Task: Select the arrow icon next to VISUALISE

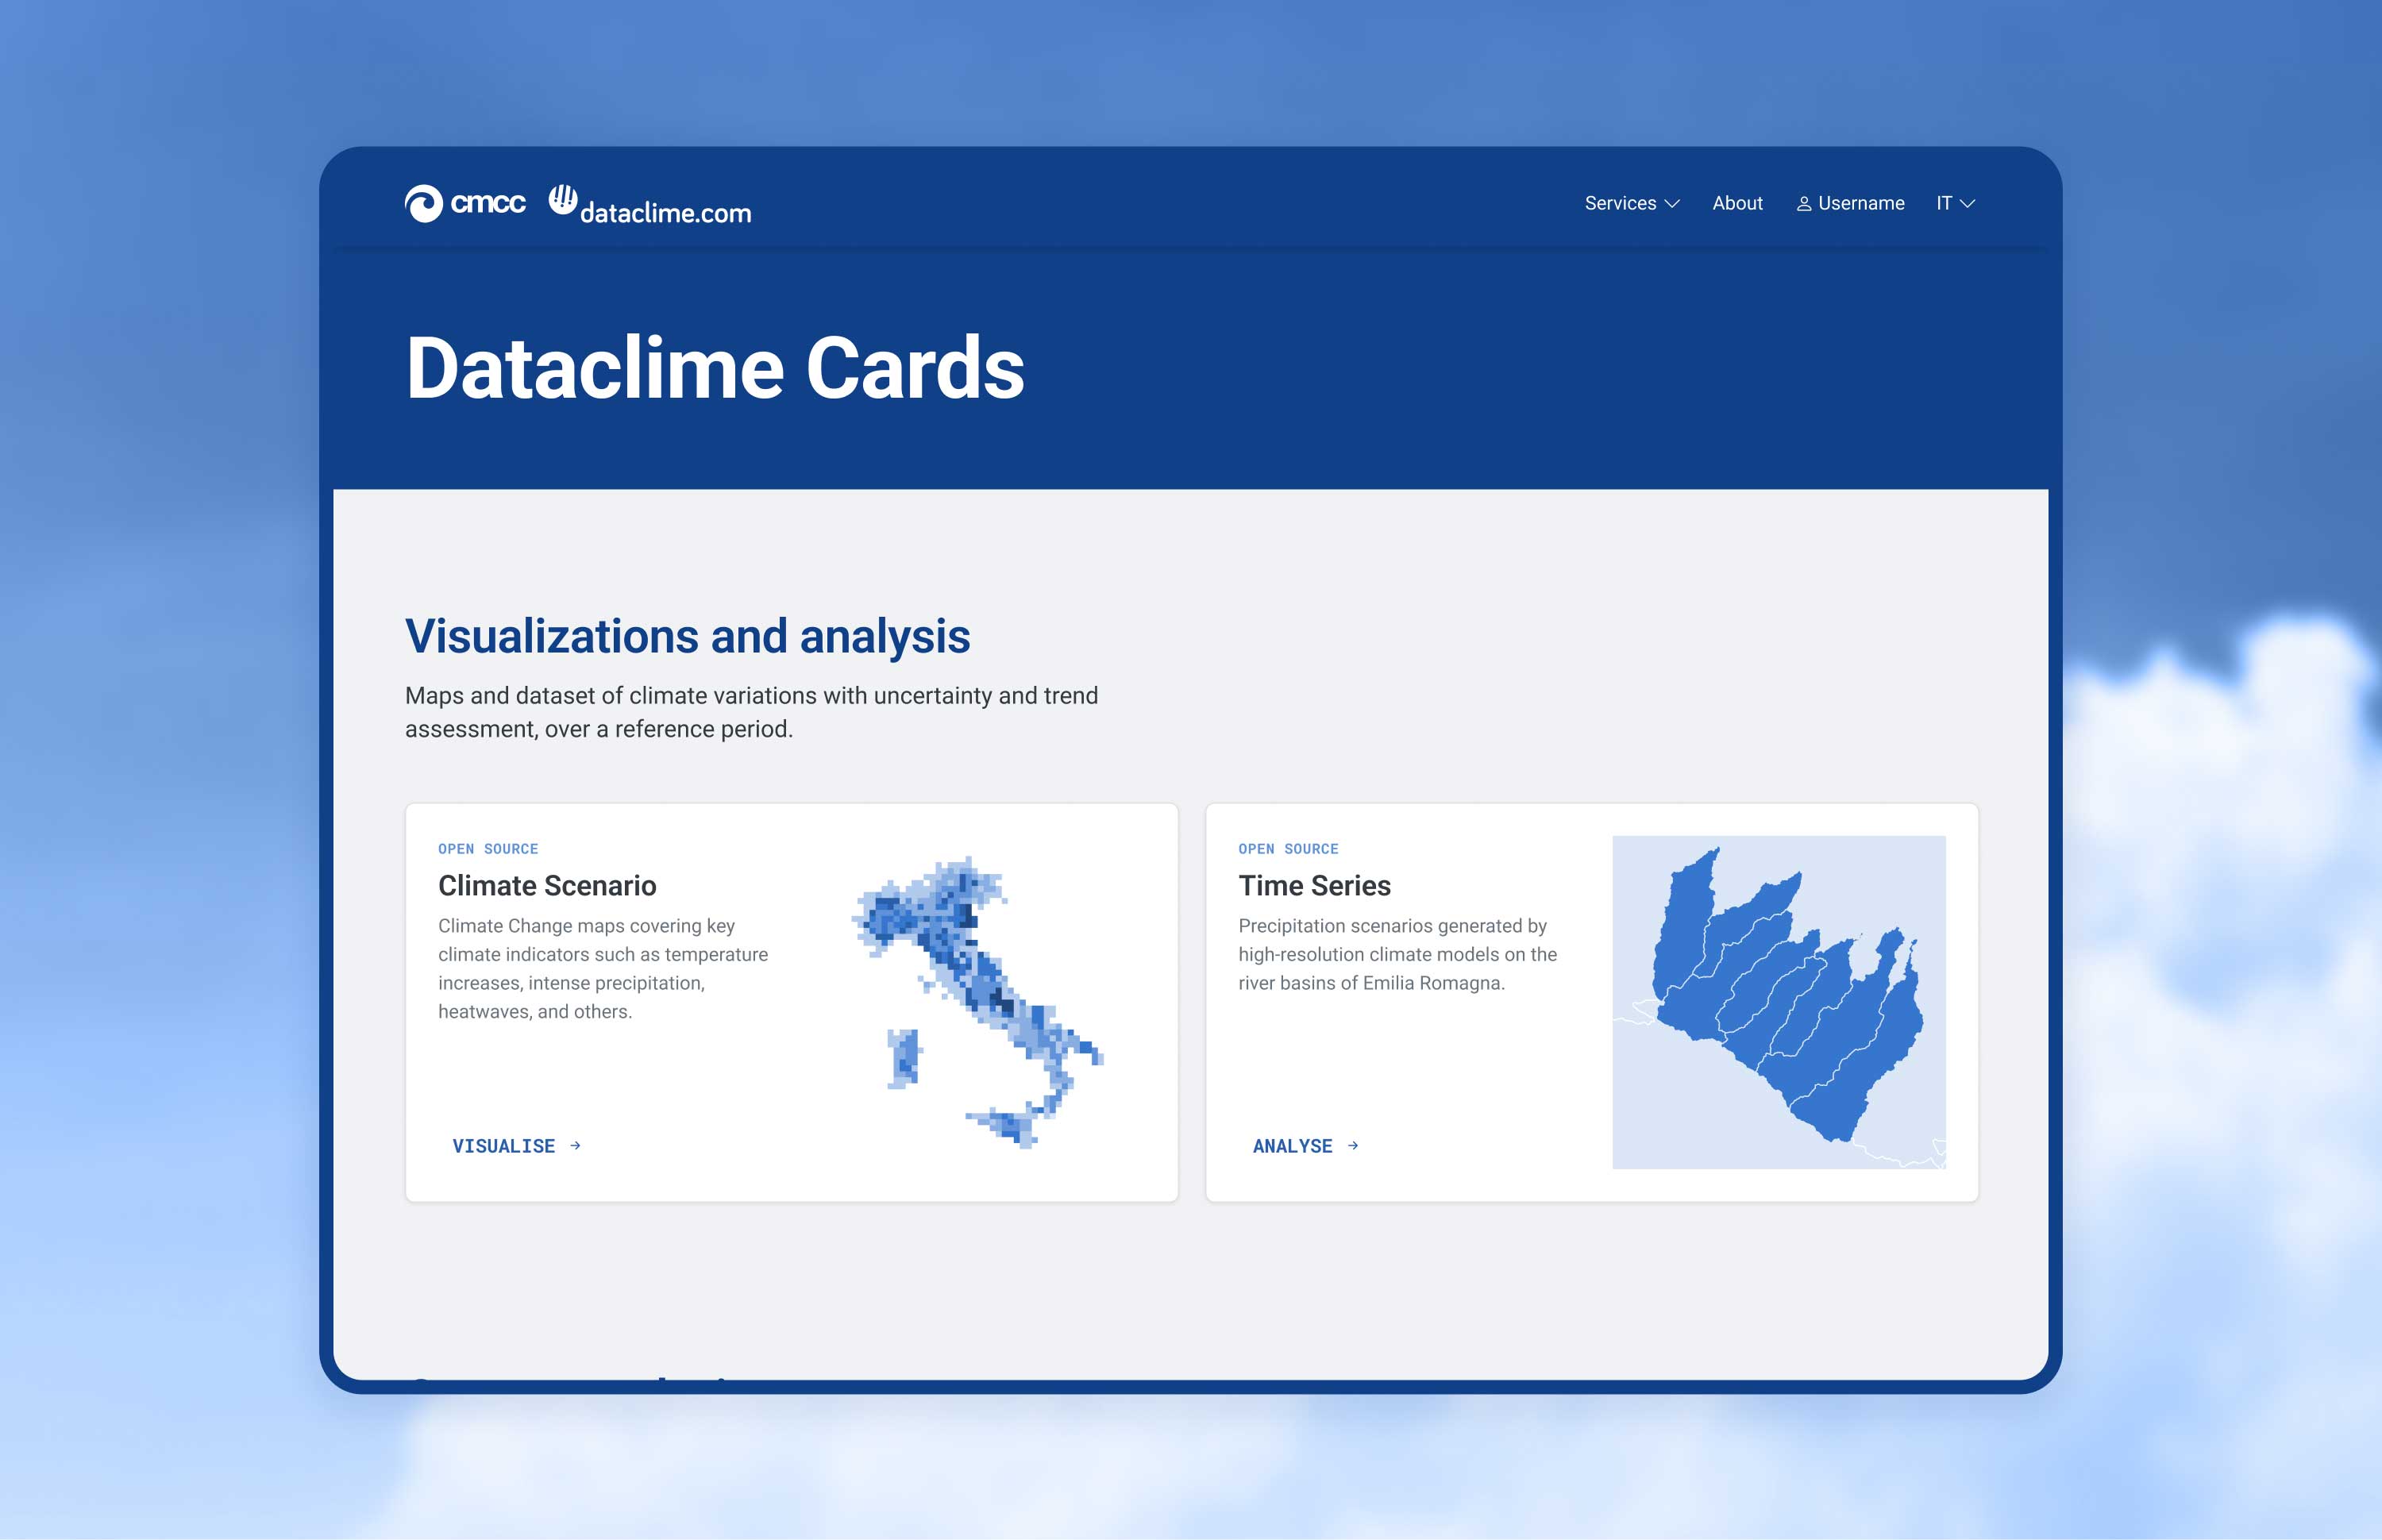Action: (x=575, y=1146)
